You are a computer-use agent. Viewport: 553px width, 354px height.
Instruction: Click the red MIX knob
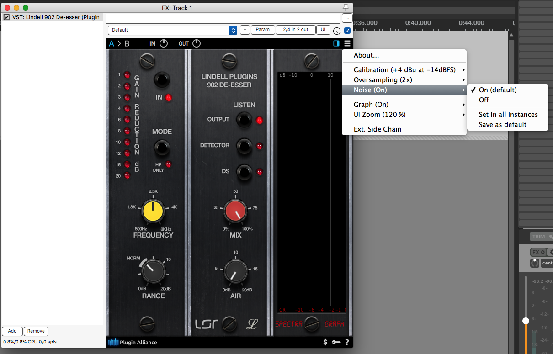(x=235, y=211)
